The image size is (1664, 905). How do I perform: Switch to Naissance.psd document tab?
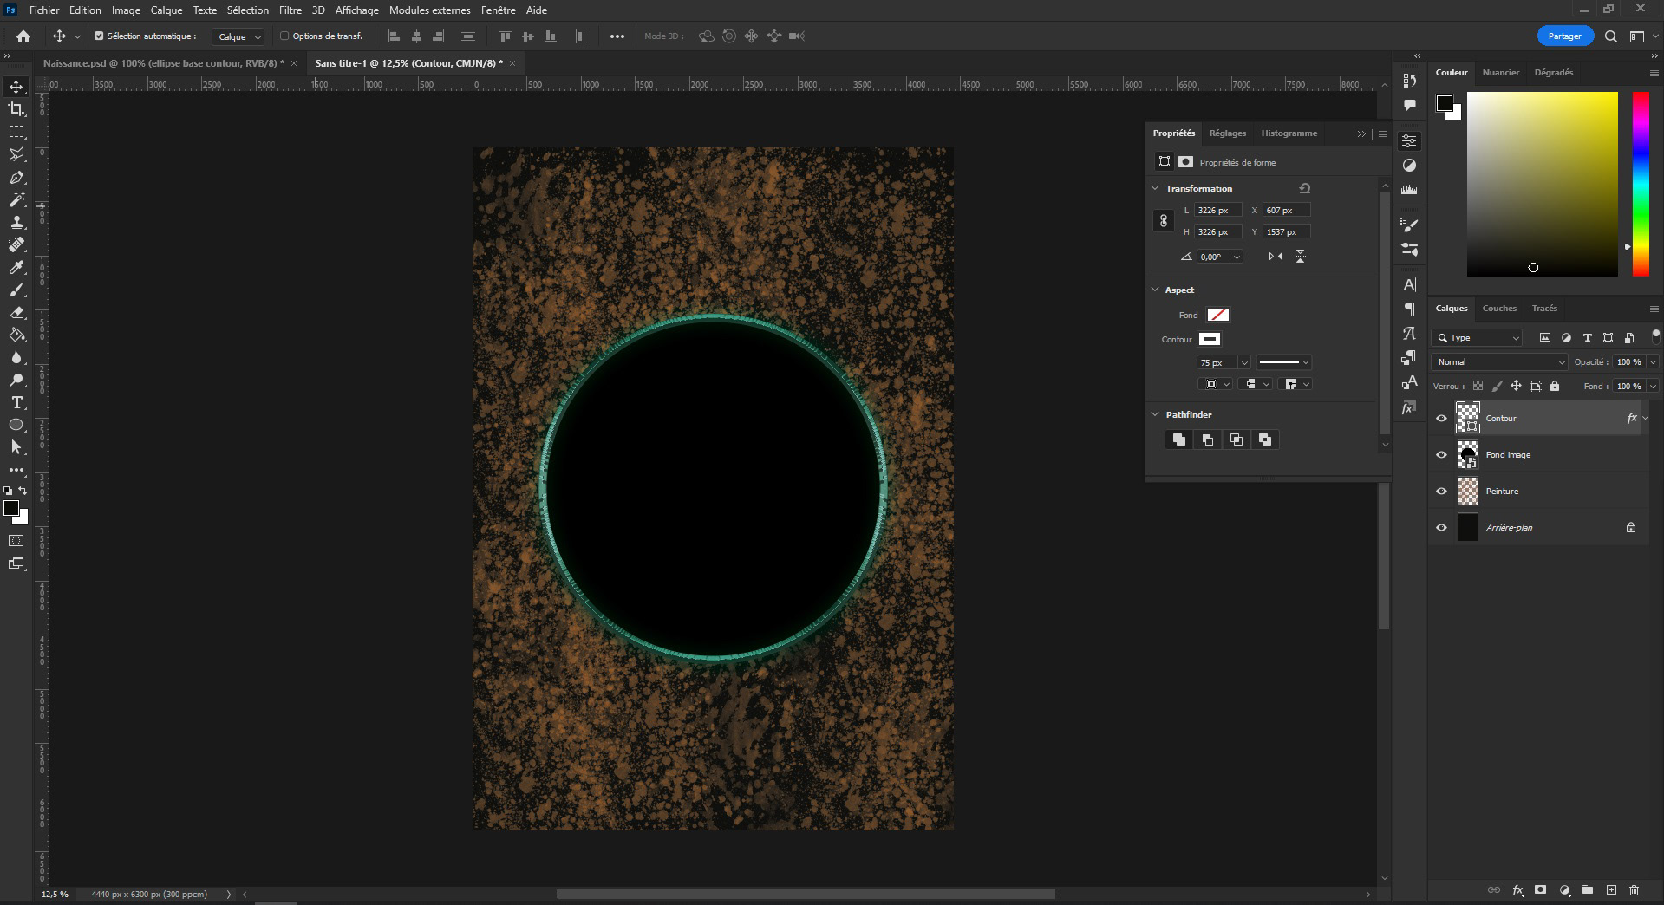[164, 63]
